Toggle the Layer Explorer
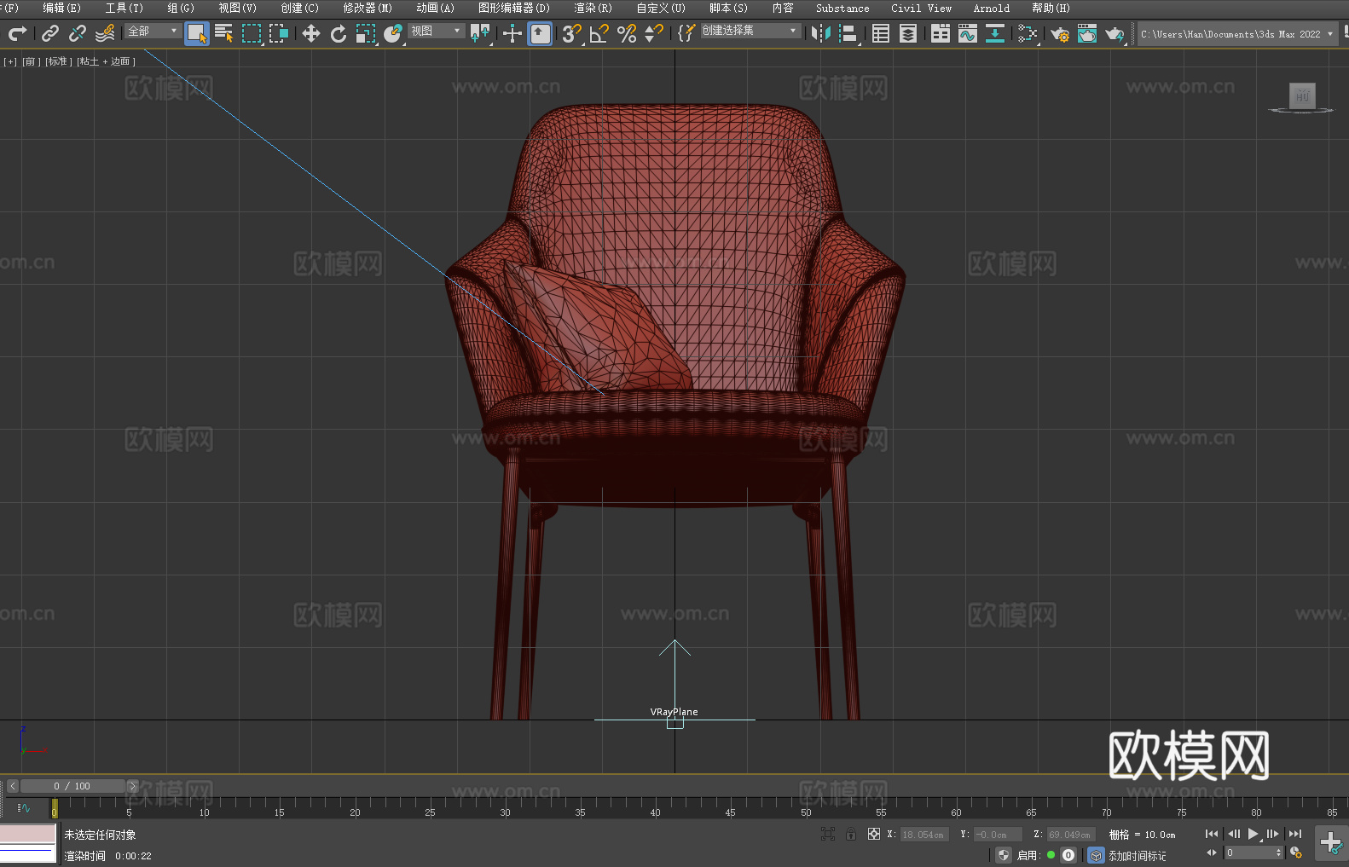Viewport: 1349px width, 867px height. point(908,33)
